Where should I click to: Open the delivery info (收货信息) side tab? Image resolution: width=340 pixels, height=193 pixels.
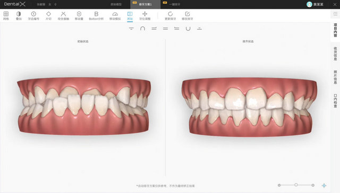(x=335, y=54)
